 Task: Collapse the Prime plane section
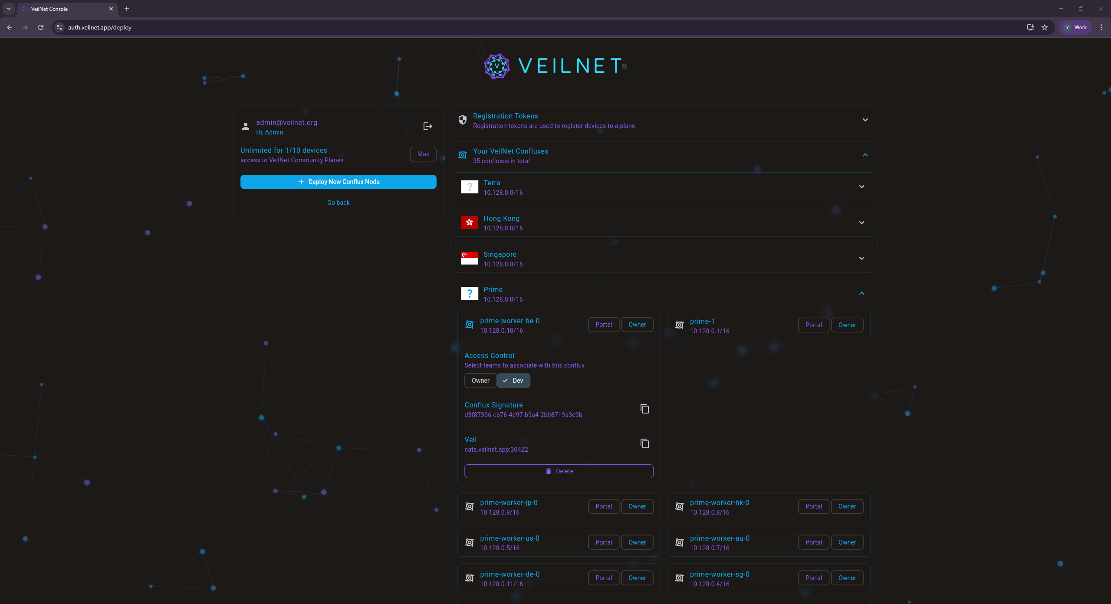[861, 294]
